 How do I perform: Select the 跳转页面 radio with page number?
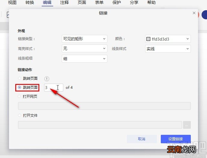pos(19,87)
